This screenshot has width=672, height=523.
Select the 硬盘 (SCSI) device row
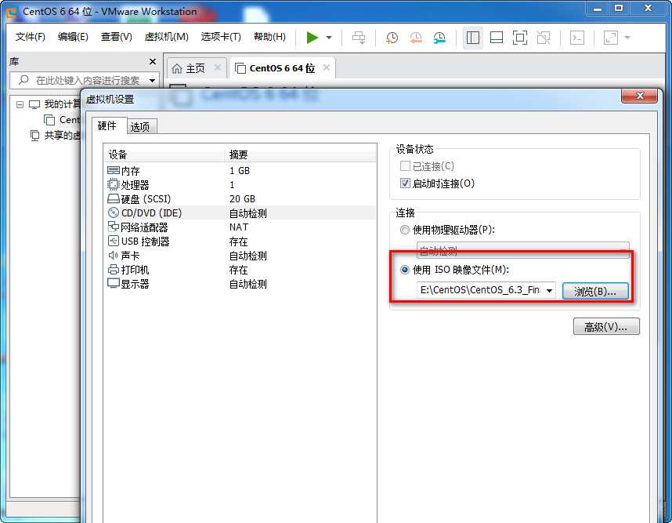pos(240,199)
